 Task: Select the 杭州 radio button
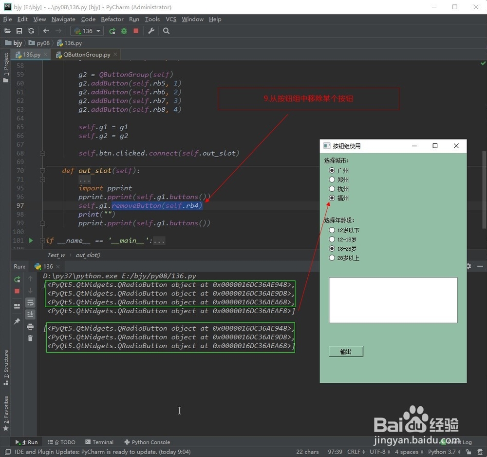pos(332,189)
